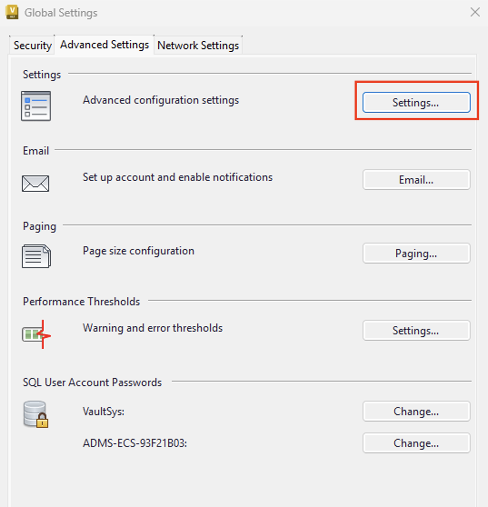Click the Vault app icon in title bar
Image resolution: width=488 pixels, height=507 pixels.
(x=12, y=12)
